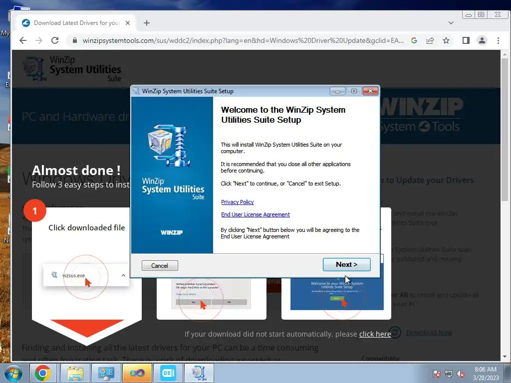Click the 'click here' download link
This screenshot has height=383, width=511.
(x=375, y=334)
